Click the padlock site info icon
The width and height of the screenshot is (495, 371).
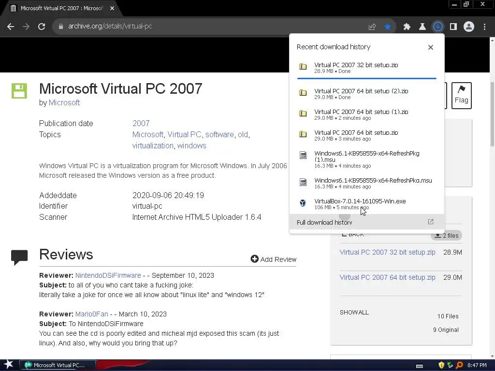pos(60,27)
